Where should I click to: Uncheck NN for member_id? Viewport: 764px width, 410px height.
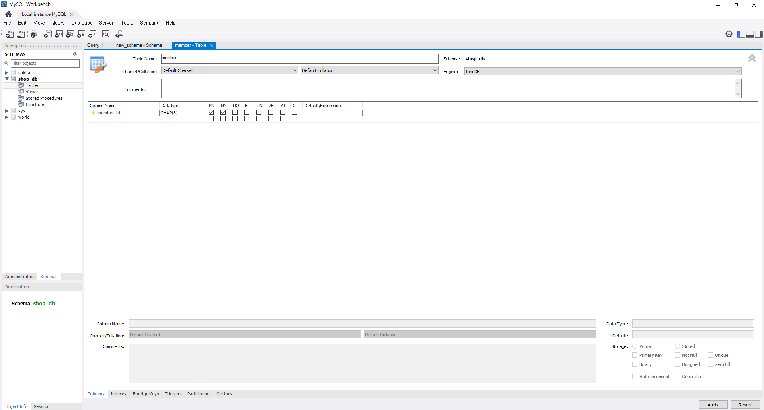coord(223,112)
